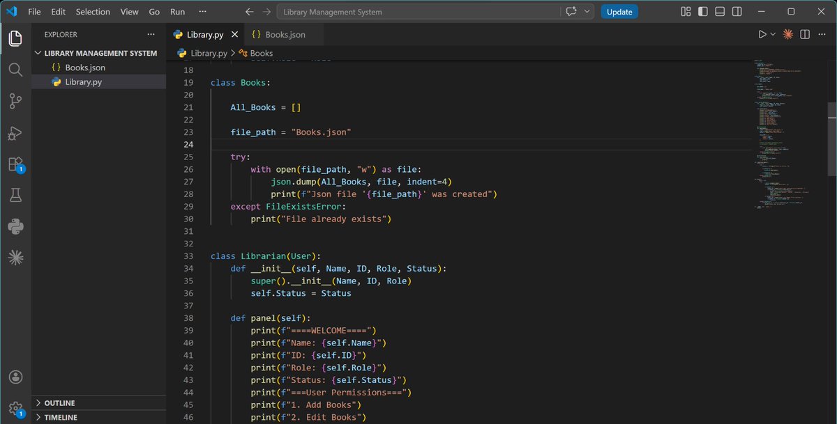The image size is (837, 424).
Task: Click the Update button
Action: click(619, 12)
